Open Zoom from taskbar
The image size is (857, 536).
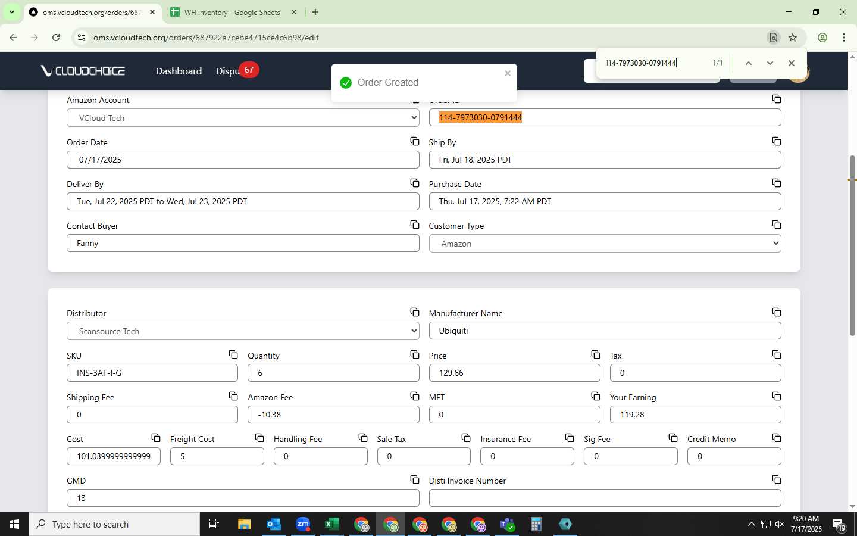coord(302,524)
